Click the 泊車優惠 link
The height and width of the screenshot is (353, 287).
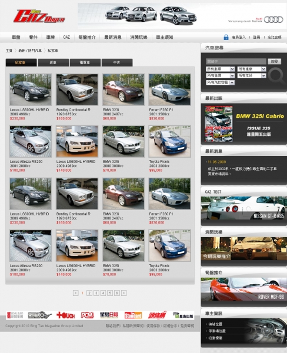[x=215, y=338]
